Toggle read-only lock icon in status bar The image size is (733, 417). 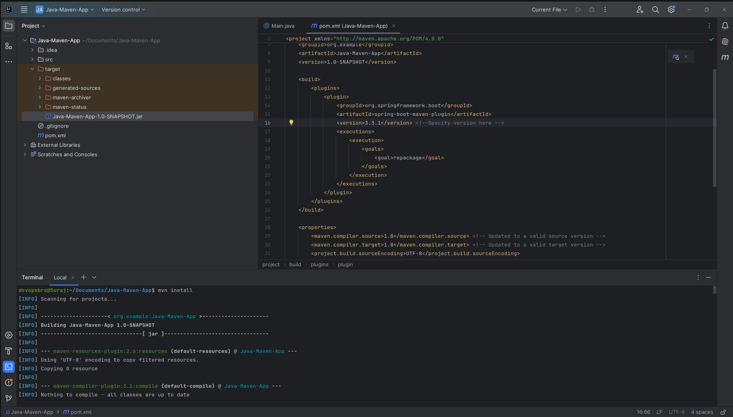pyautogui.click(x=723, y=412)
